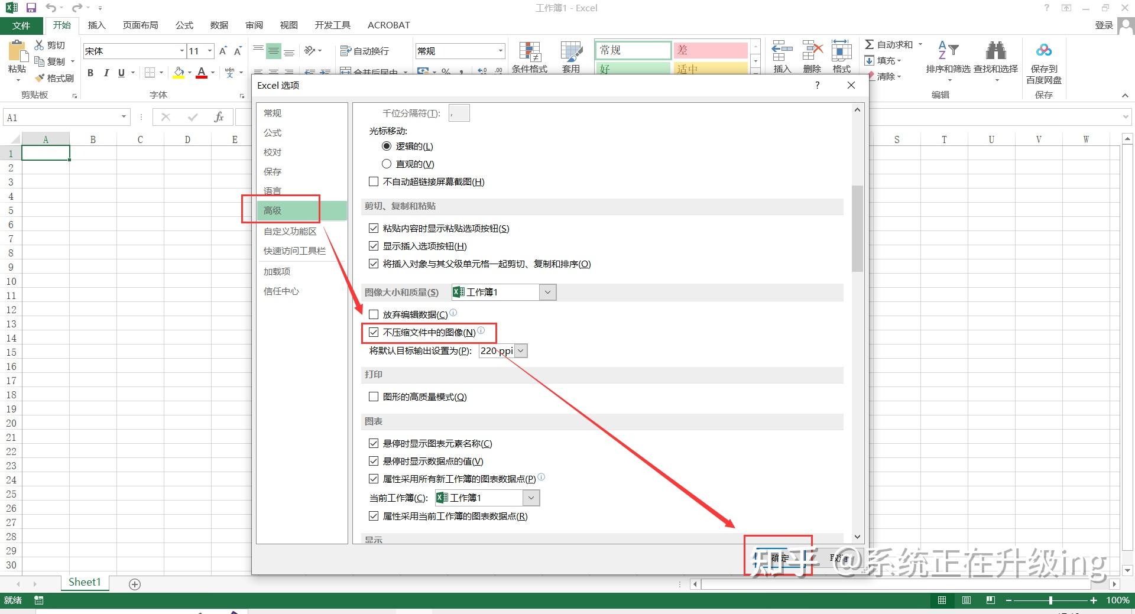Image resolution: width=1135 pixels, height=614 pixels.
Task: Check 图形的高质量模式 checkbox
Action: coord(374,397)
